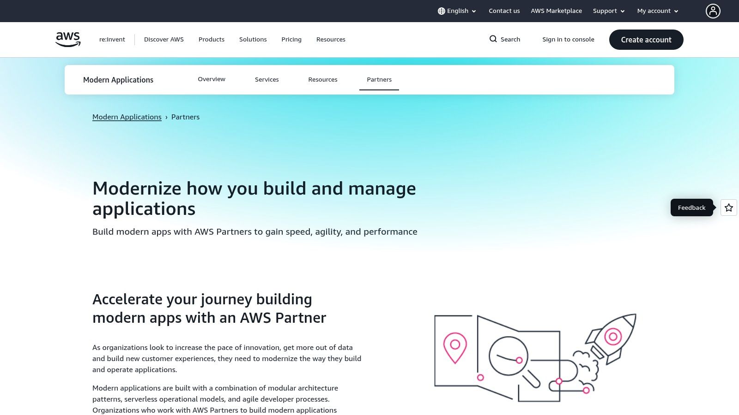Click the Modern Applications breadcrumb link
Screen dimensions: 739x415
pyautogui.click(x=127, y=117)
